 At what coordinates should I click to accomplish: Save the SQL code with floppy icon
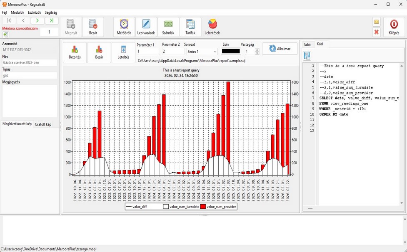(x=307, y=56)
